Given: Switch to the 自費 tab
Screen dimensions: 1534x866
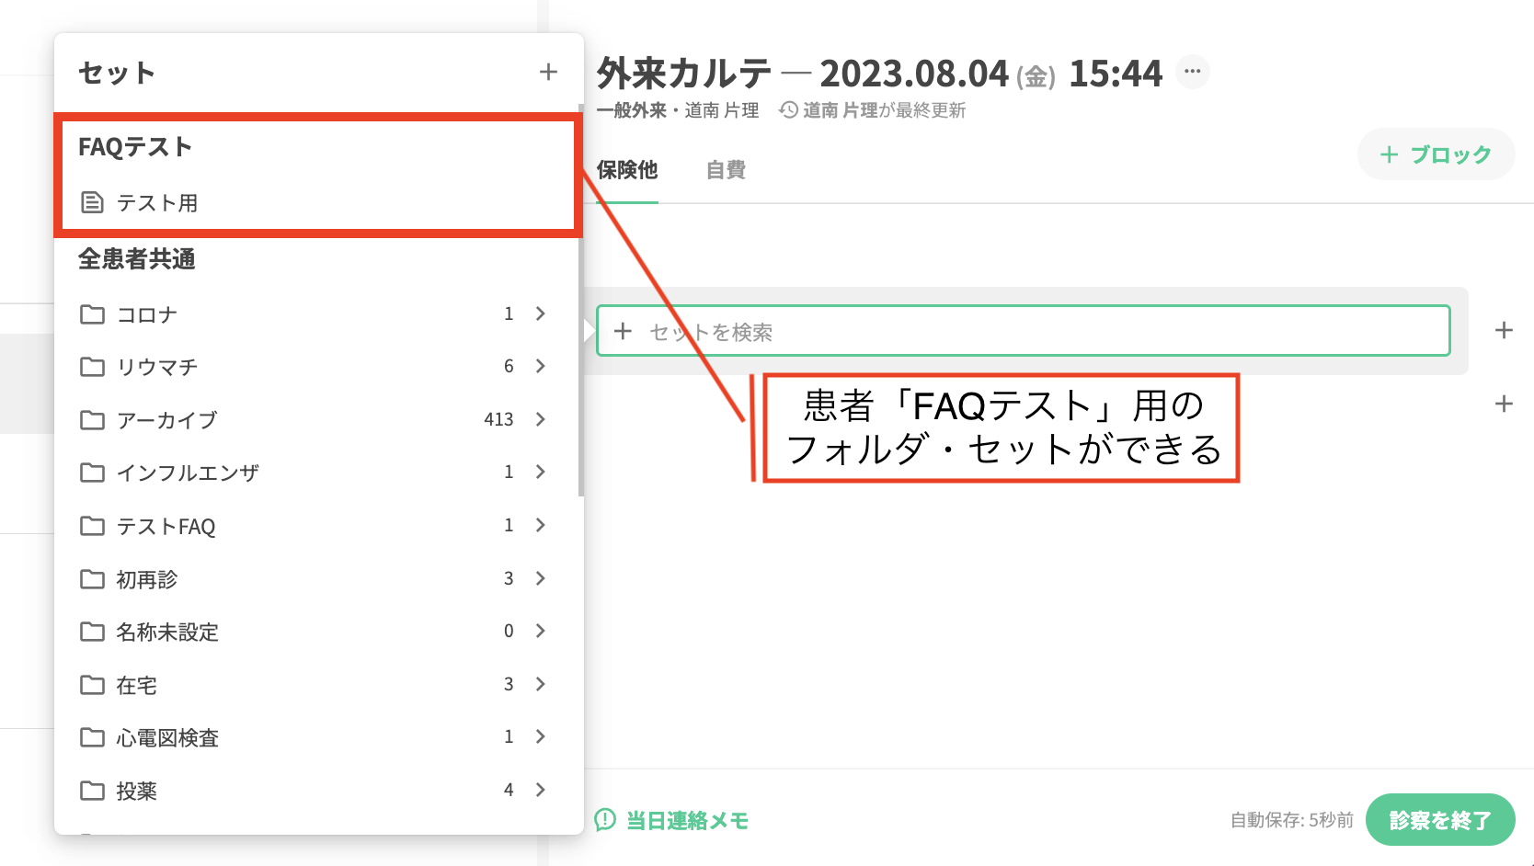Looking at the screenshot, I should coord(726,170).
